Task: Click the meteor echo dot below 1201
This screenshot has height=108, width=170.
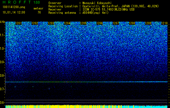Action: pos(15,87)
